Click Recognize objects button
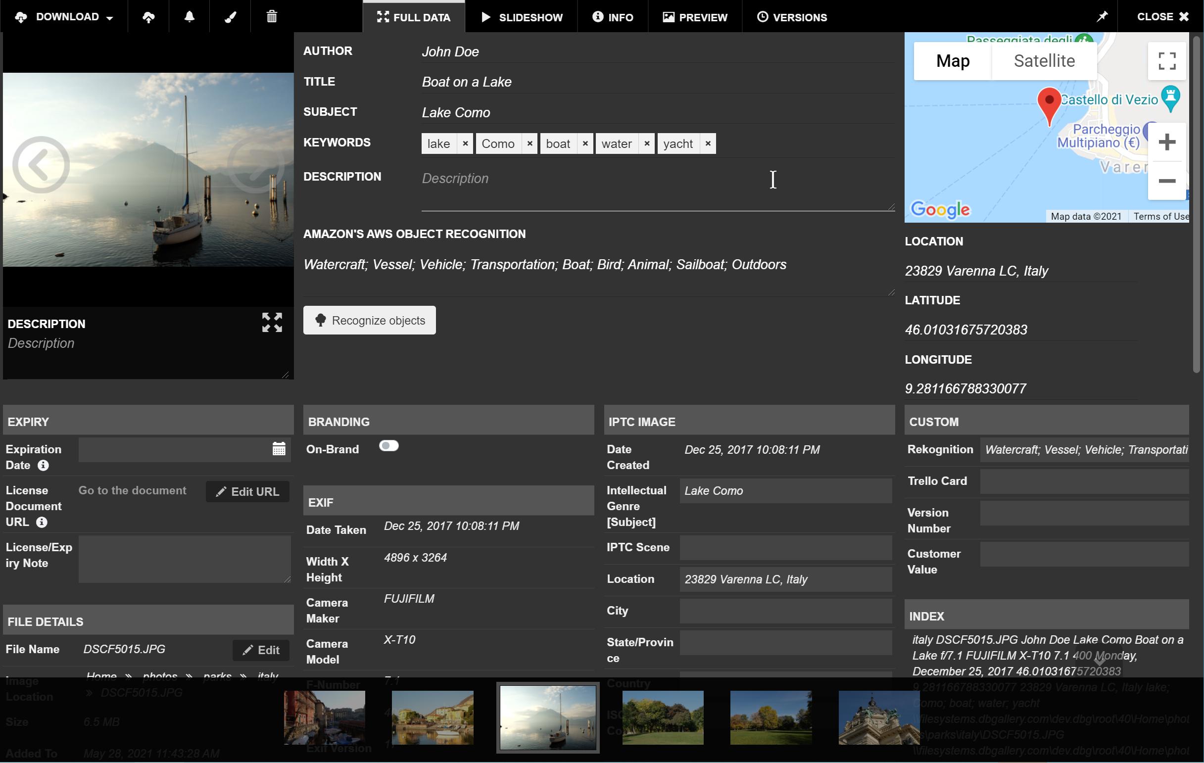 coord(370,321)
